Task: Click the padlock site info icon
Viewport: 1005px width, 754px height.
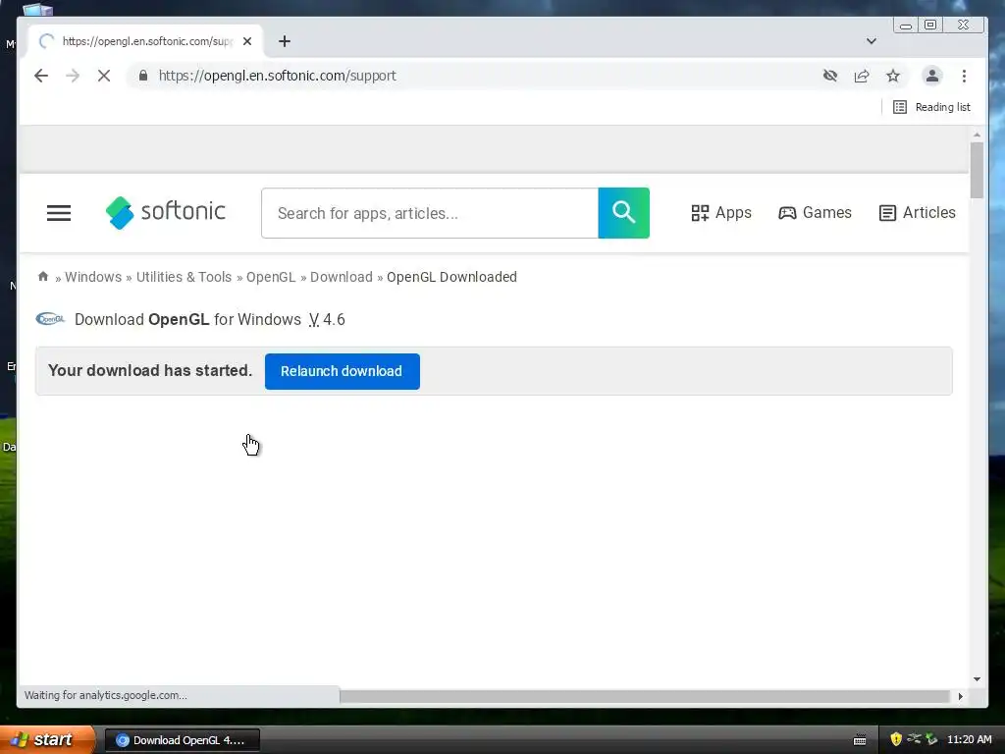Action: pyautogui.click(x=143, y=76)
